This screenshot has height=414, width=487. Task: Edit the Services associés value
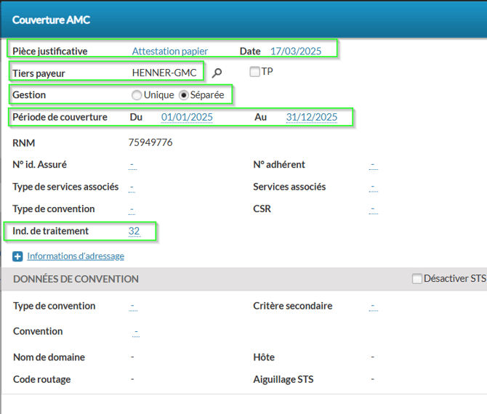(x=372, y=187)
